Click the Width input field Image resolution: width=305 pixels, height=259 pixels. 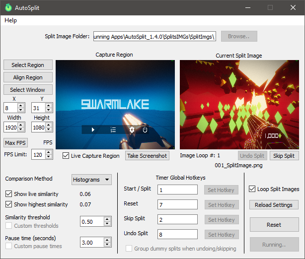pos(11,127)
